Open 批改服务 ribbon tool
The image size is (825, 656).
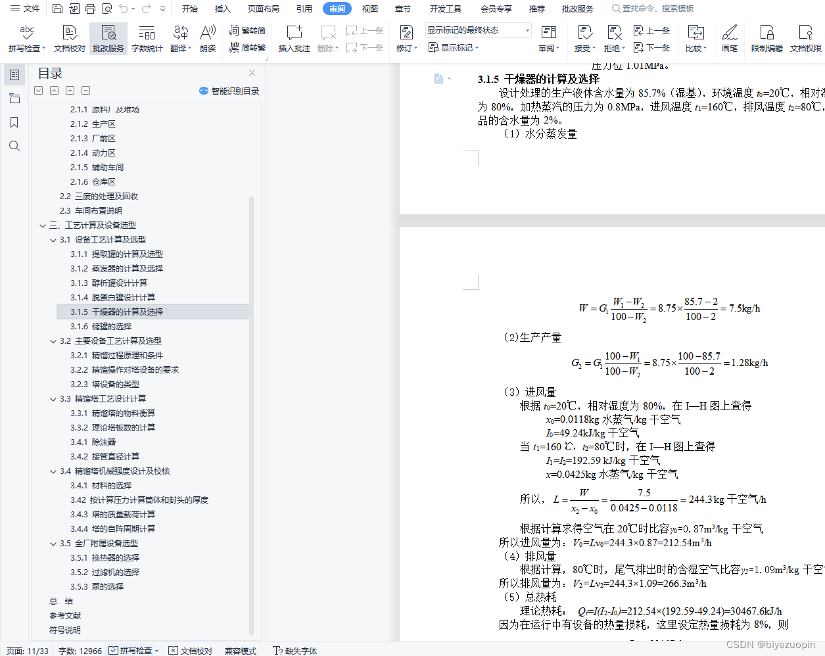[x=108, y=38]
